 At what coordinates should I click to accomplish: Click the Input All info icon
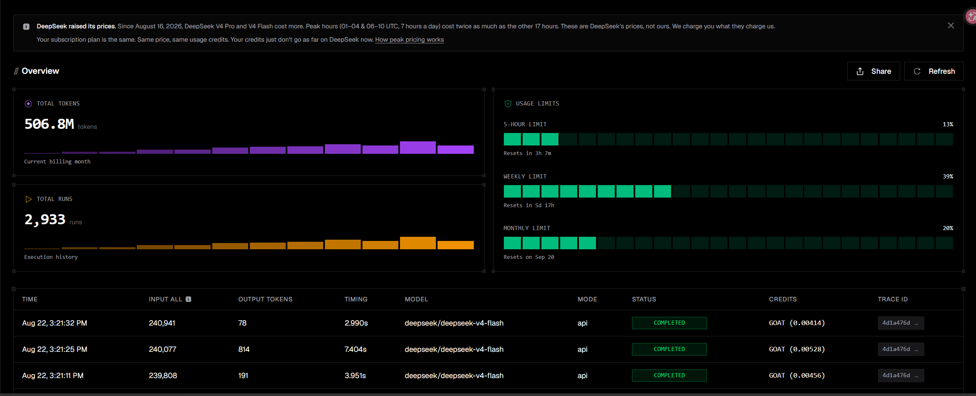tap(189, 299)
